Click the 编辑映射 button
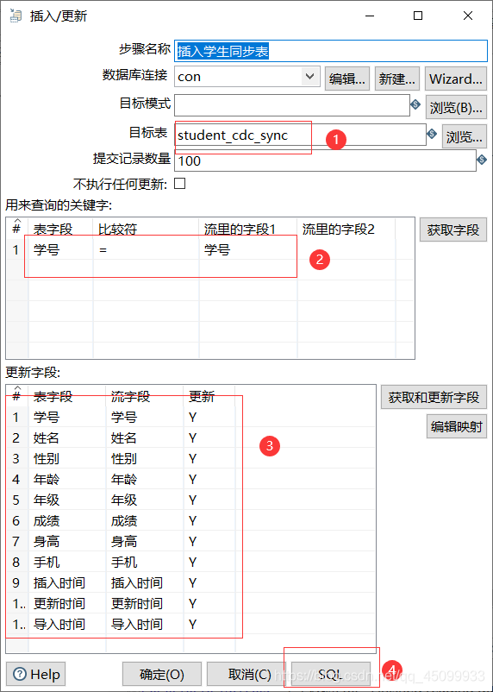This screenshot has width=493, height=692. tap(457, 426)
